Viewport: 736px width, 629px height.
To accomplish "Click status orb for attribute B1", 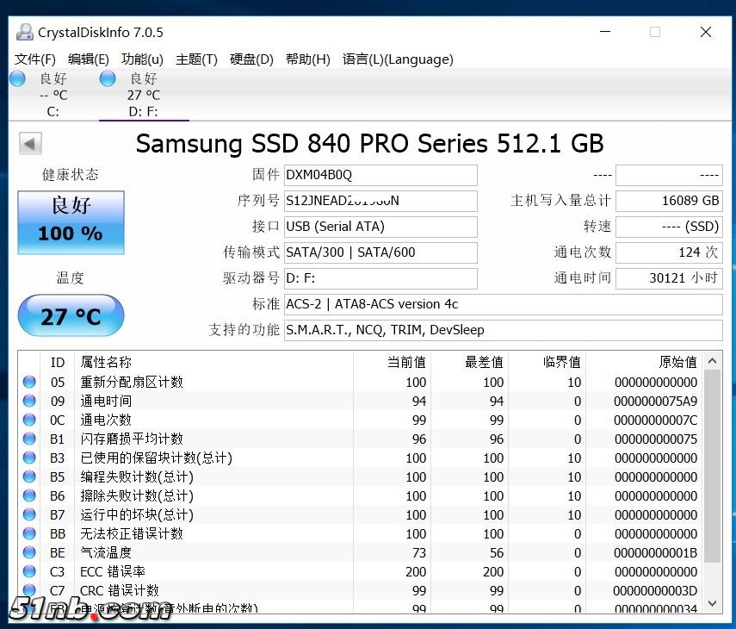I will (30, 439).
